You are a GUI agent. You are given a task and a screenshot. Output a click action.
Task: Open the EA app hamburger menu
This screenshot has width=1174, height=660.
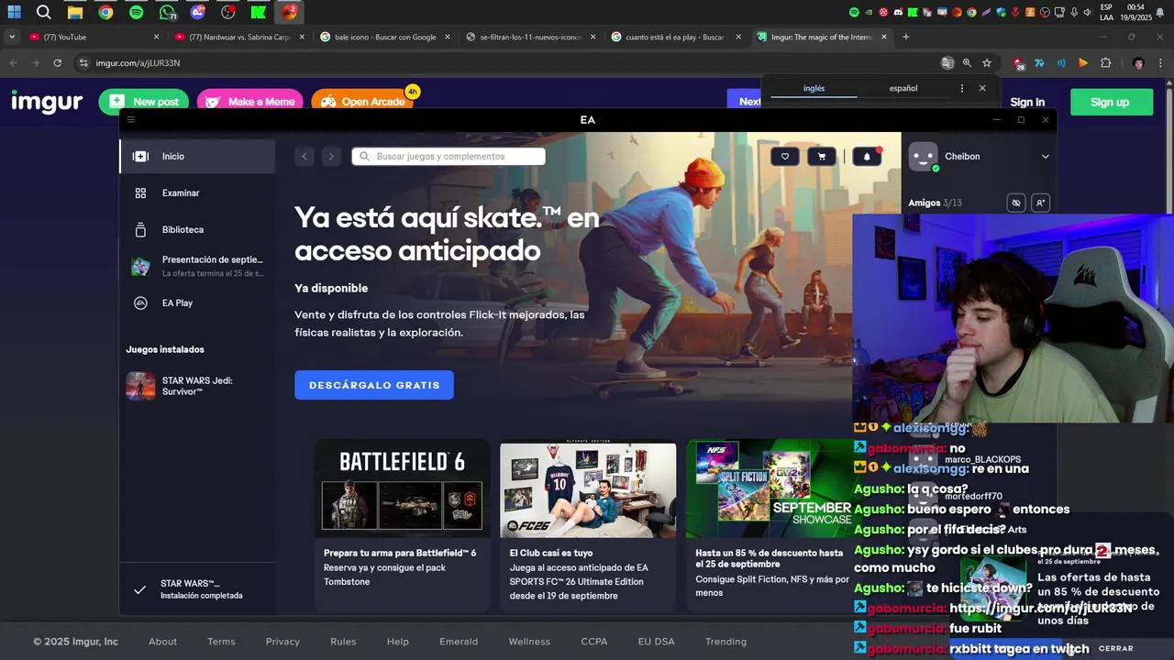130,120
